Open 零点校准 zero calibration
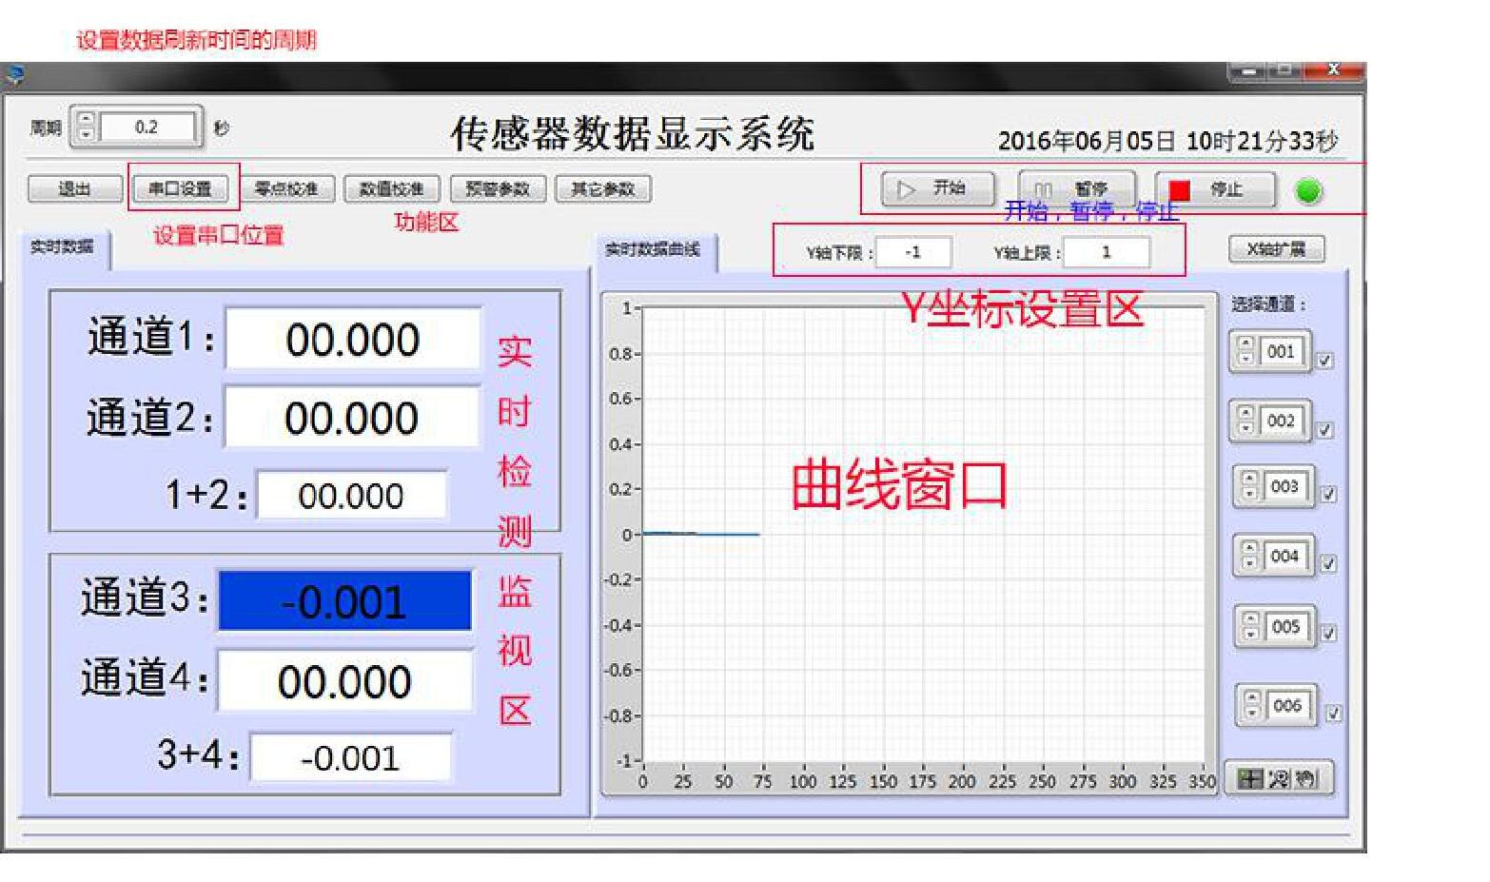 click(x=286, y=189)
